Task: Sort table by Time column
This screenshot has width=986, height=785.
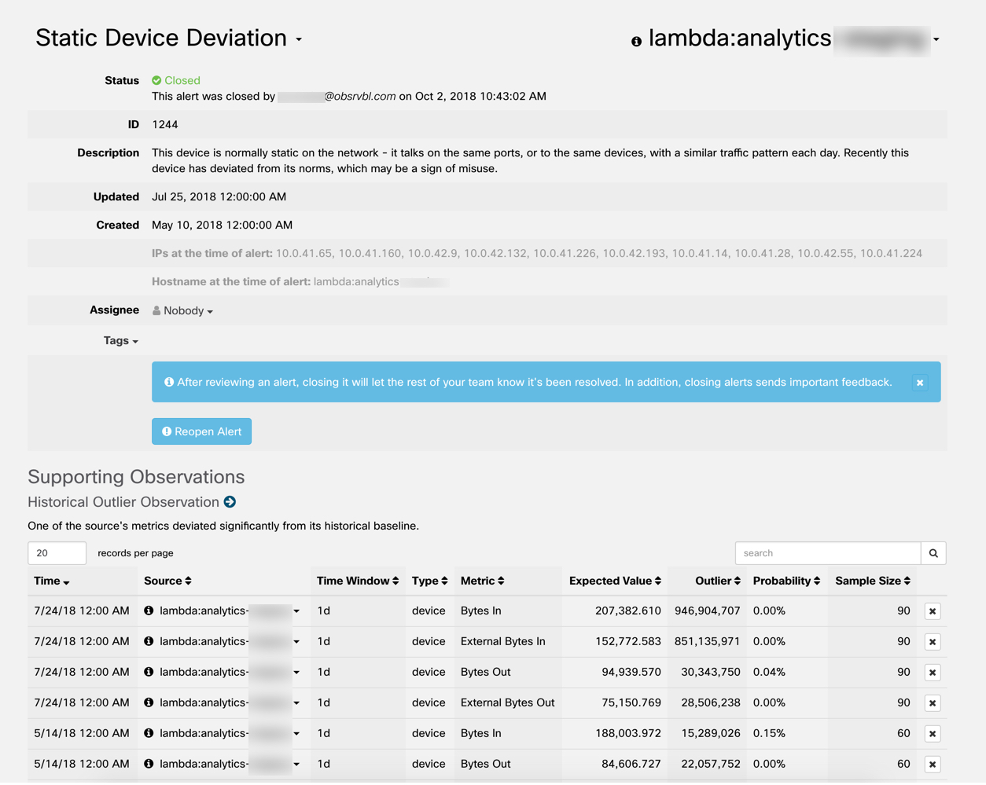Action: [52, 581]
